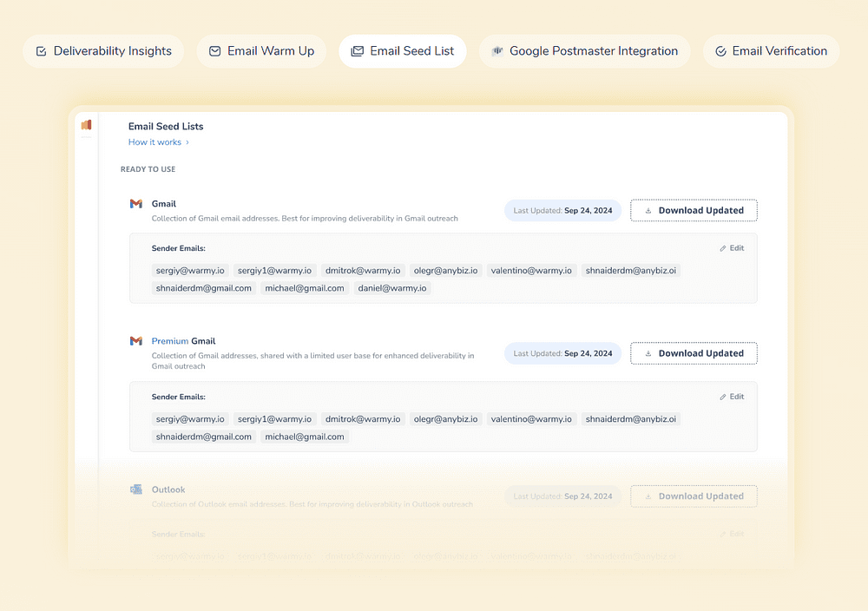Image resolution: width=868 pixels, height=611 pixels.
Task: Click the Premium Gmail list title
Action: [x=183, y=341]
